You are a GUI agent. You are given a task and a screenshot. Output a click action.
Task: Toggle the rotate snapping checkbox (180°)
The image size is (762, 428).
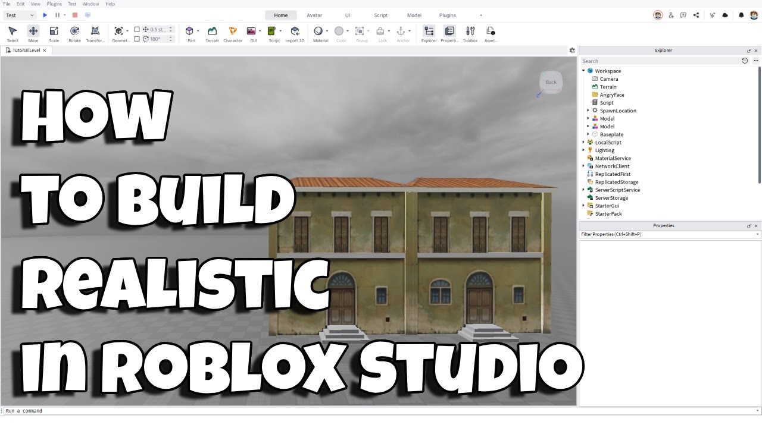[x=137, y=39]
